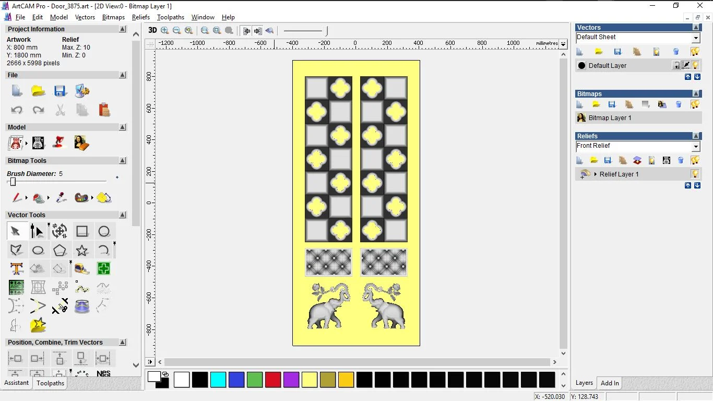Switch to the Toolpaths tab
The image size is (713, 401).
50,383
